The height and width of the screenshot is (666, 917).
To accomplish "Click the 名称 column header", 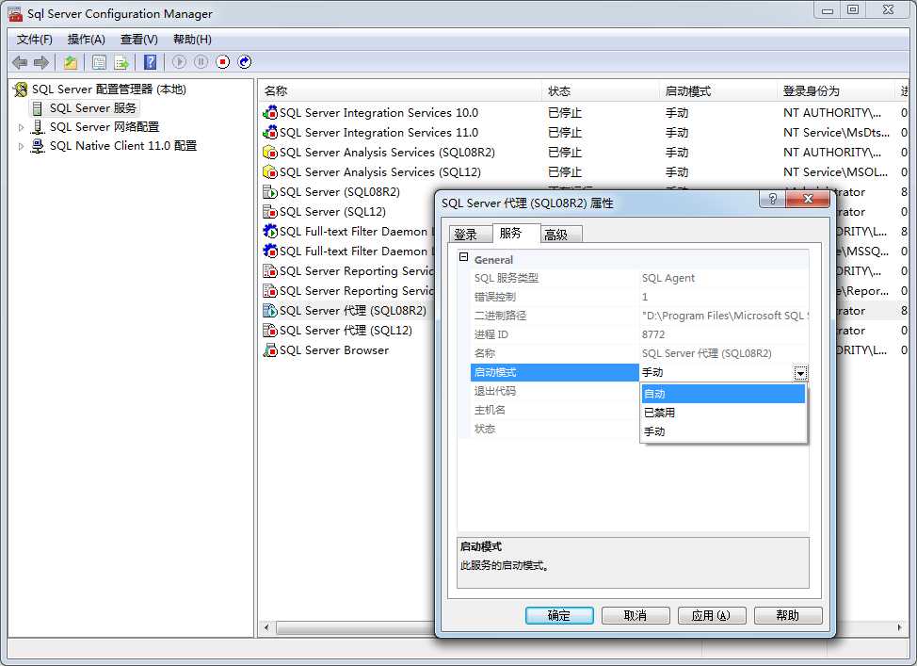I will (399, 91).
